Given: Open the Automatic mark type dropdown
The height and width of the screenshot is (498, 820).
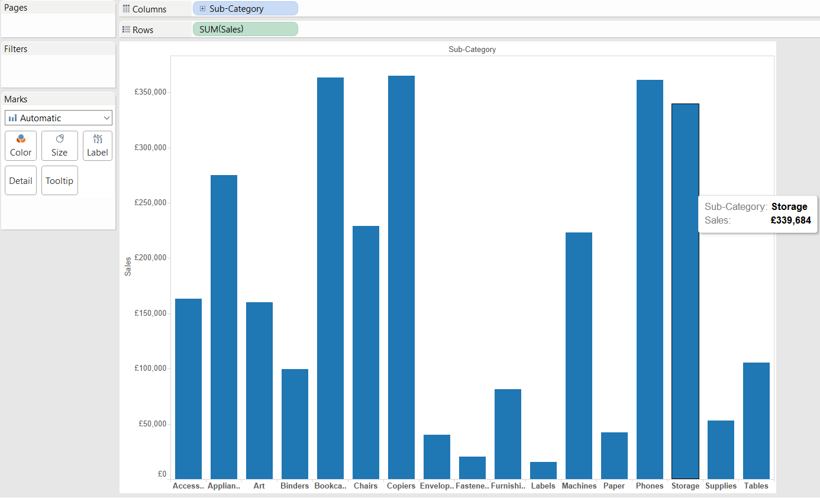Looking at the screenshot, I should coord(59,118).
